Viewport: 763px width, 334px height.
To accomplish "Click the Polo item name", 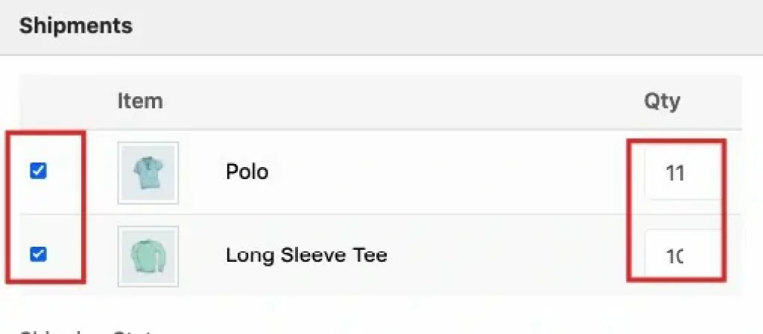I will point(247,171).
